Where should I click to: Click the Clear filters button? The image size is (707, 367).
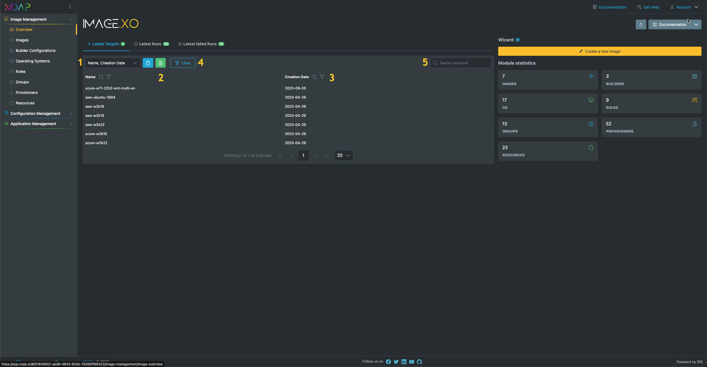point(183,63)
